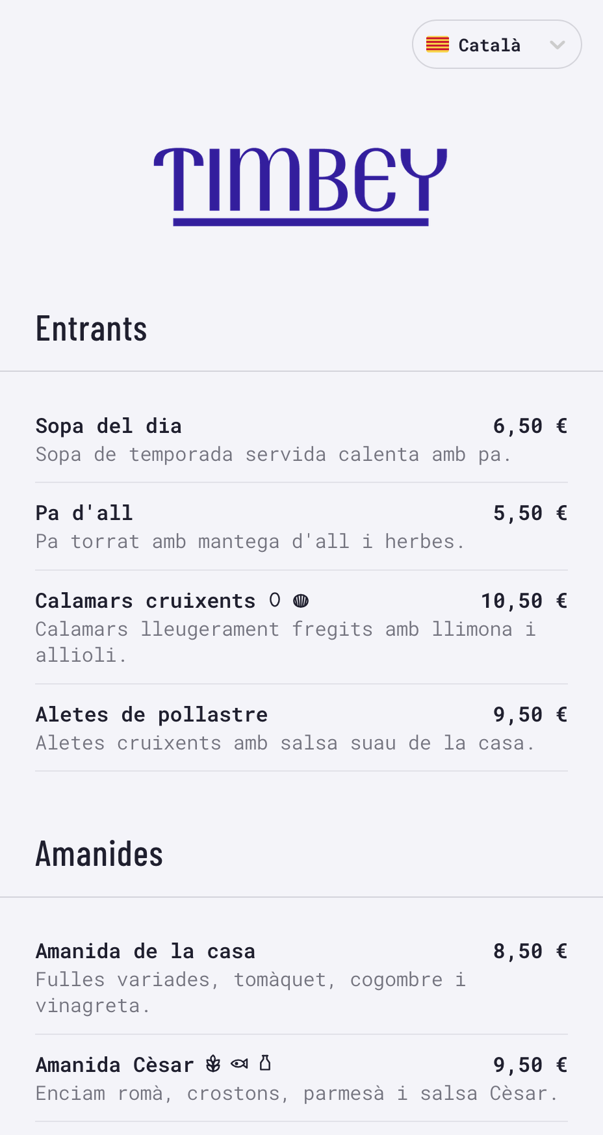Click the Sopa del dia description text
The width and height of the screenshot is (603, 1135).
274,454
